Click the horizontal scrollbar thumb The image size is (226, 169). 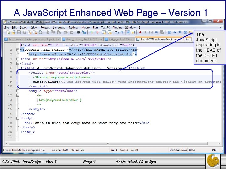pos(108,143)
